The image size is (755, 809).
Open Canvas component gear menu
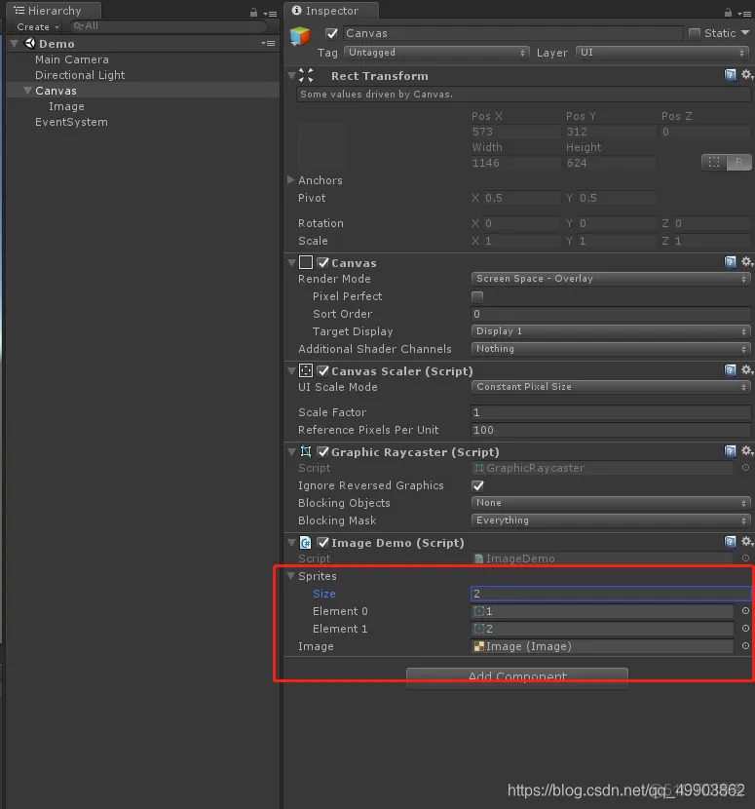pos(747,262)
